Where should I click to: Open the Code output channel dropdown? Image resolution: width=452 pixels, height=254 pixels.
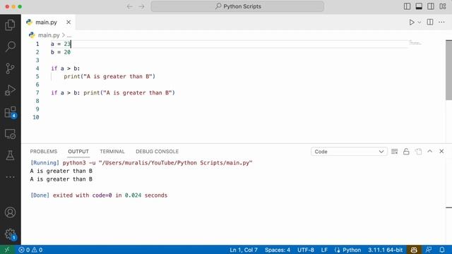click(x=349, y=152)
